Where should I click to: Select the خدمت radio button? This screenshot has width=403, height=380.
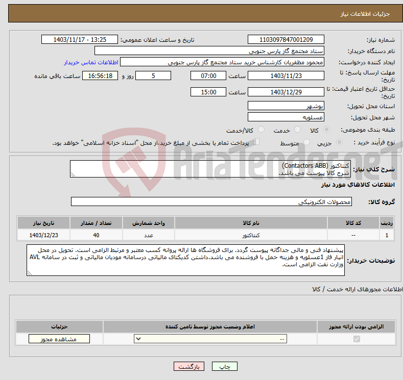297,130
